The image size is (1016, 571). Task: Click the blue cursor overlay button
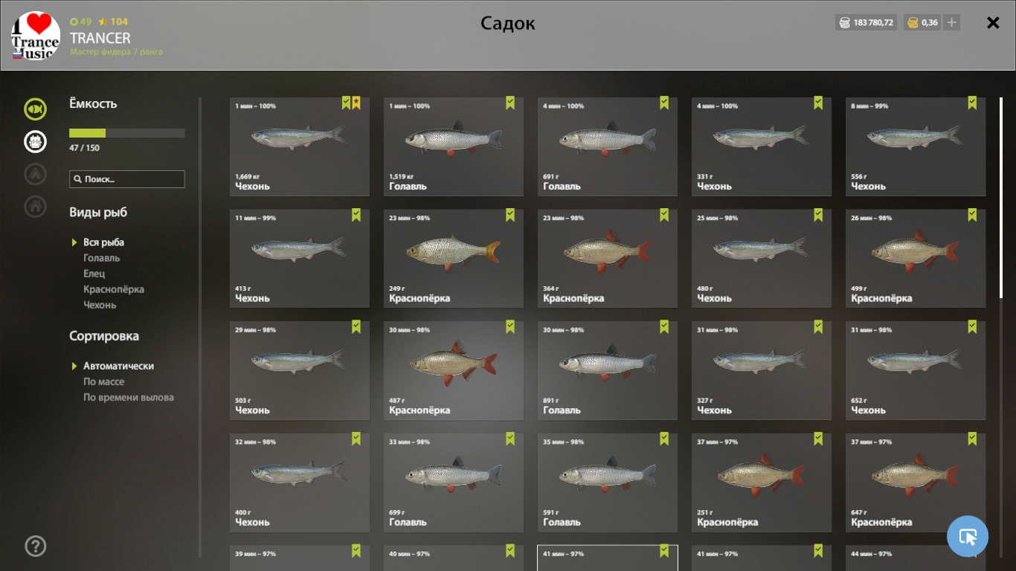coord(968,536)
